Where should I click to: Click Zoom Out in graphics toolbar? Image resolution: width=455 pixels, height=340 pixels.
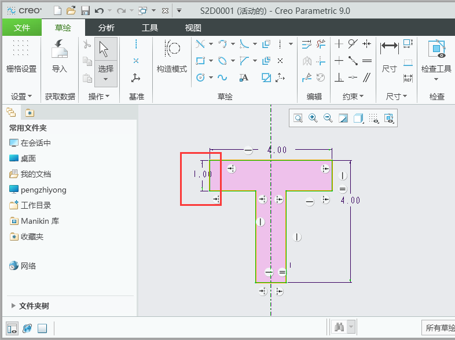[x=328, y=118]
